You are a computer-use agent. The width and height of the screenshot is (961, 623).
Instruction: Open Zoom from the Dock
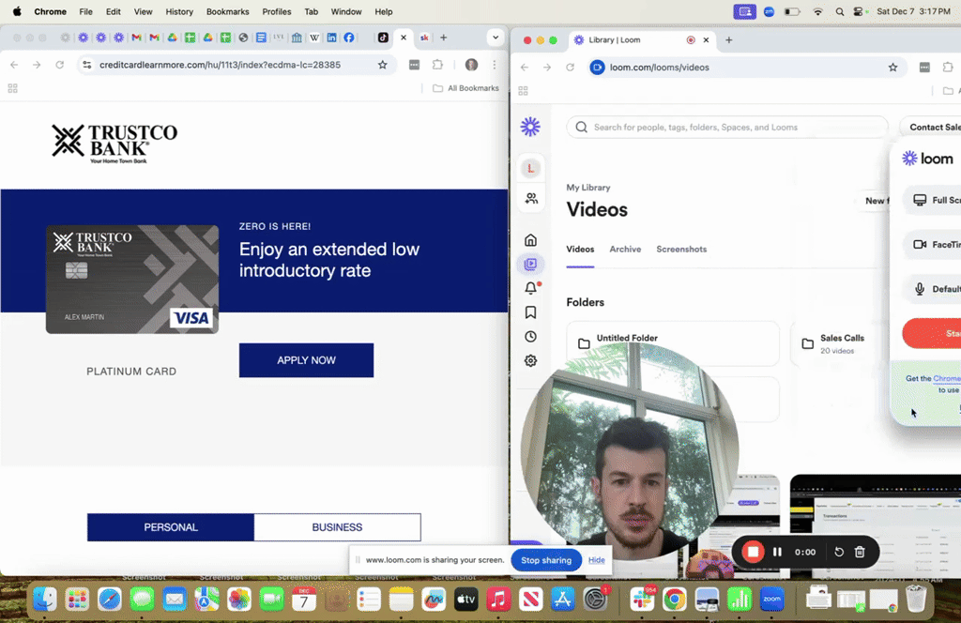(772, 600)
